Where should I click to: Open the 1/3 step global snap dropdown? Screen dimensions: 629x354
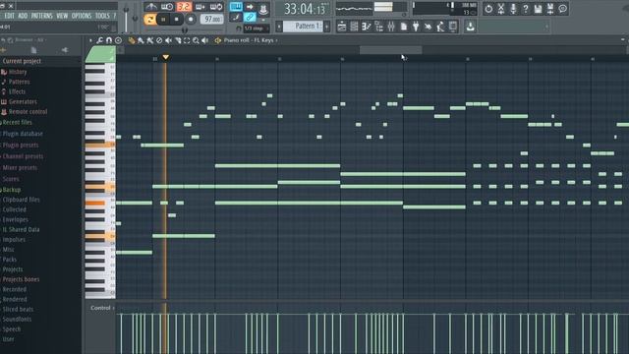pos(256,29)
